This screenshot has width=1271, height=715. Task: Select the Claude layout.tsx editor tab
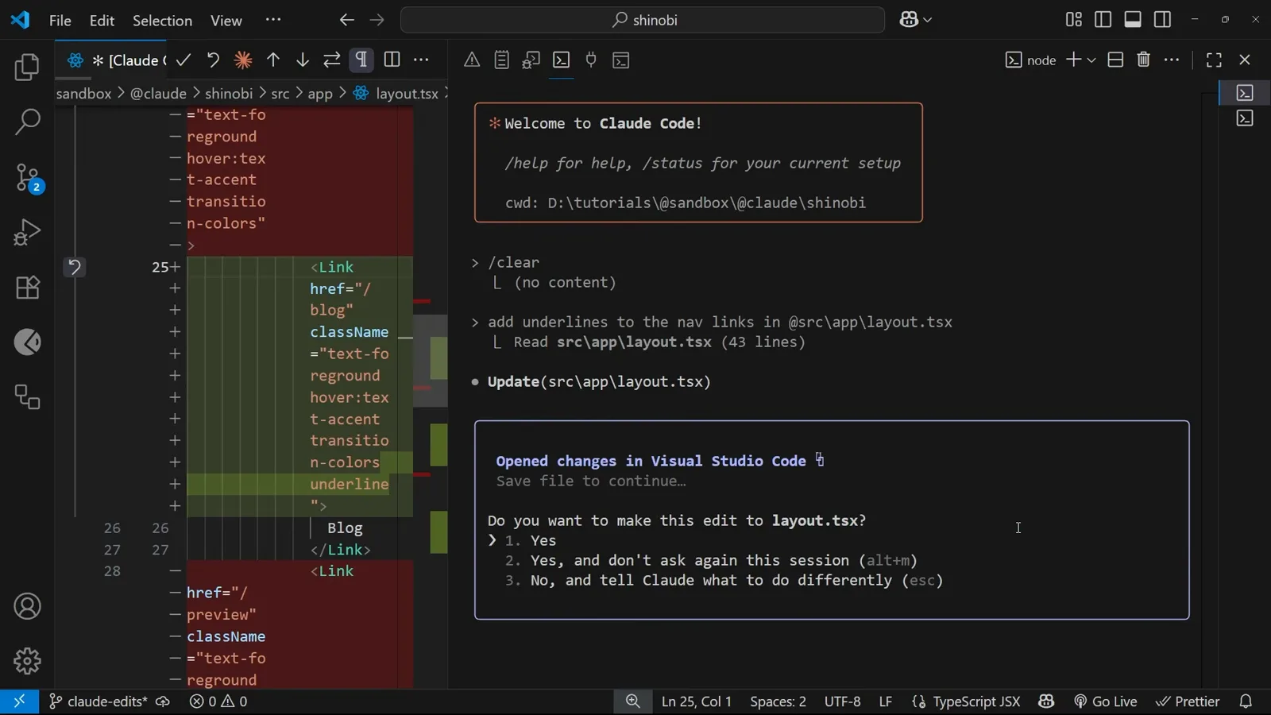(x=117, y=60)
